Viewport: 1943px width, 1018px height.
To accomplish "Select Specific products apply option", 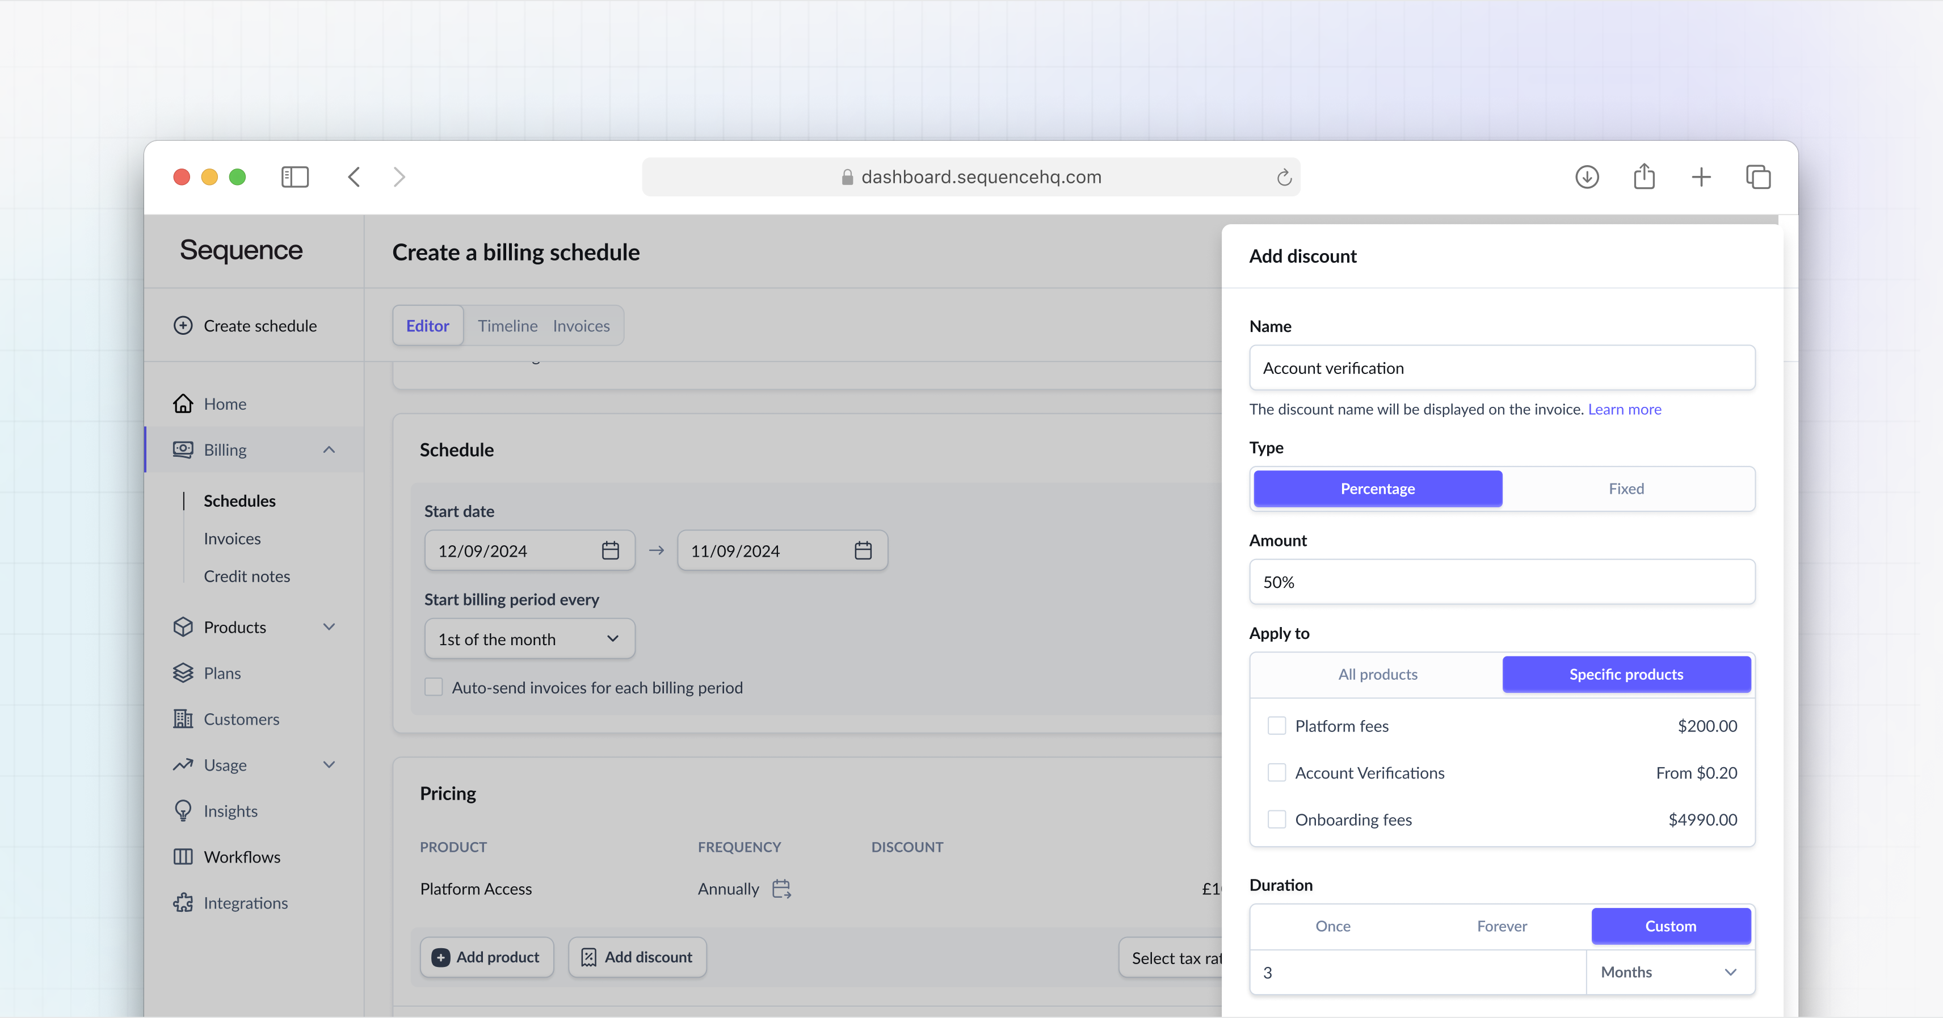I will coord(1626,672).
